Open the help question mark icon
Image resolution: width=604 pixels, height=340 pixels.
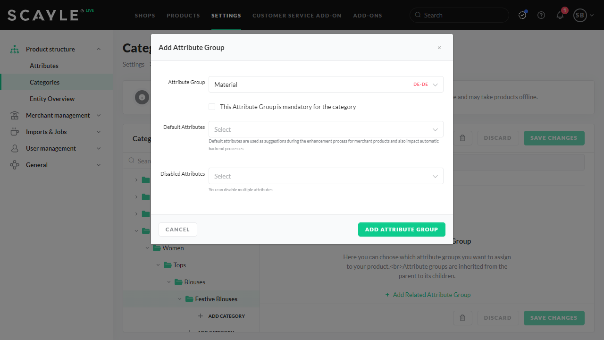541,15
